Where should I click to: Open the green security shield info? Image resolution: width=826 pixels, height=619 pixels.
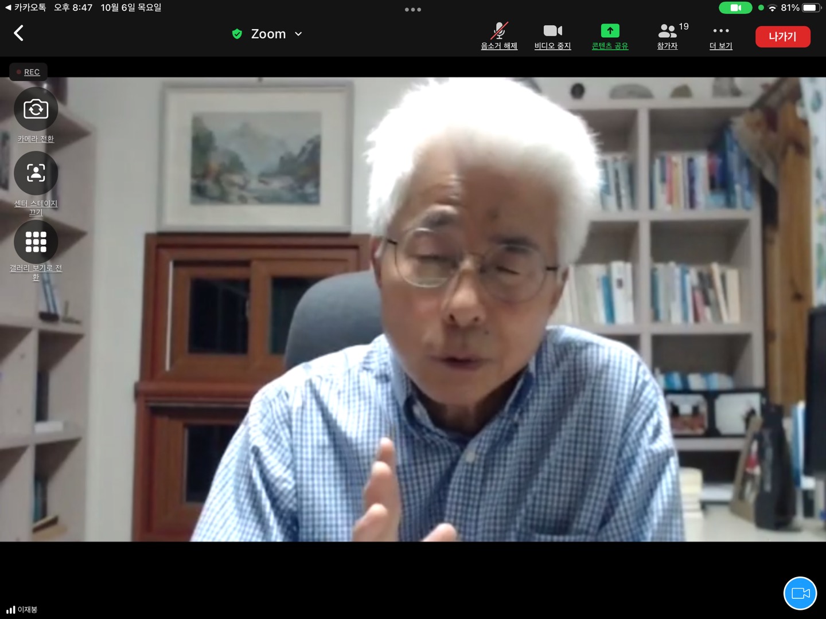click(x=237, y=34)
